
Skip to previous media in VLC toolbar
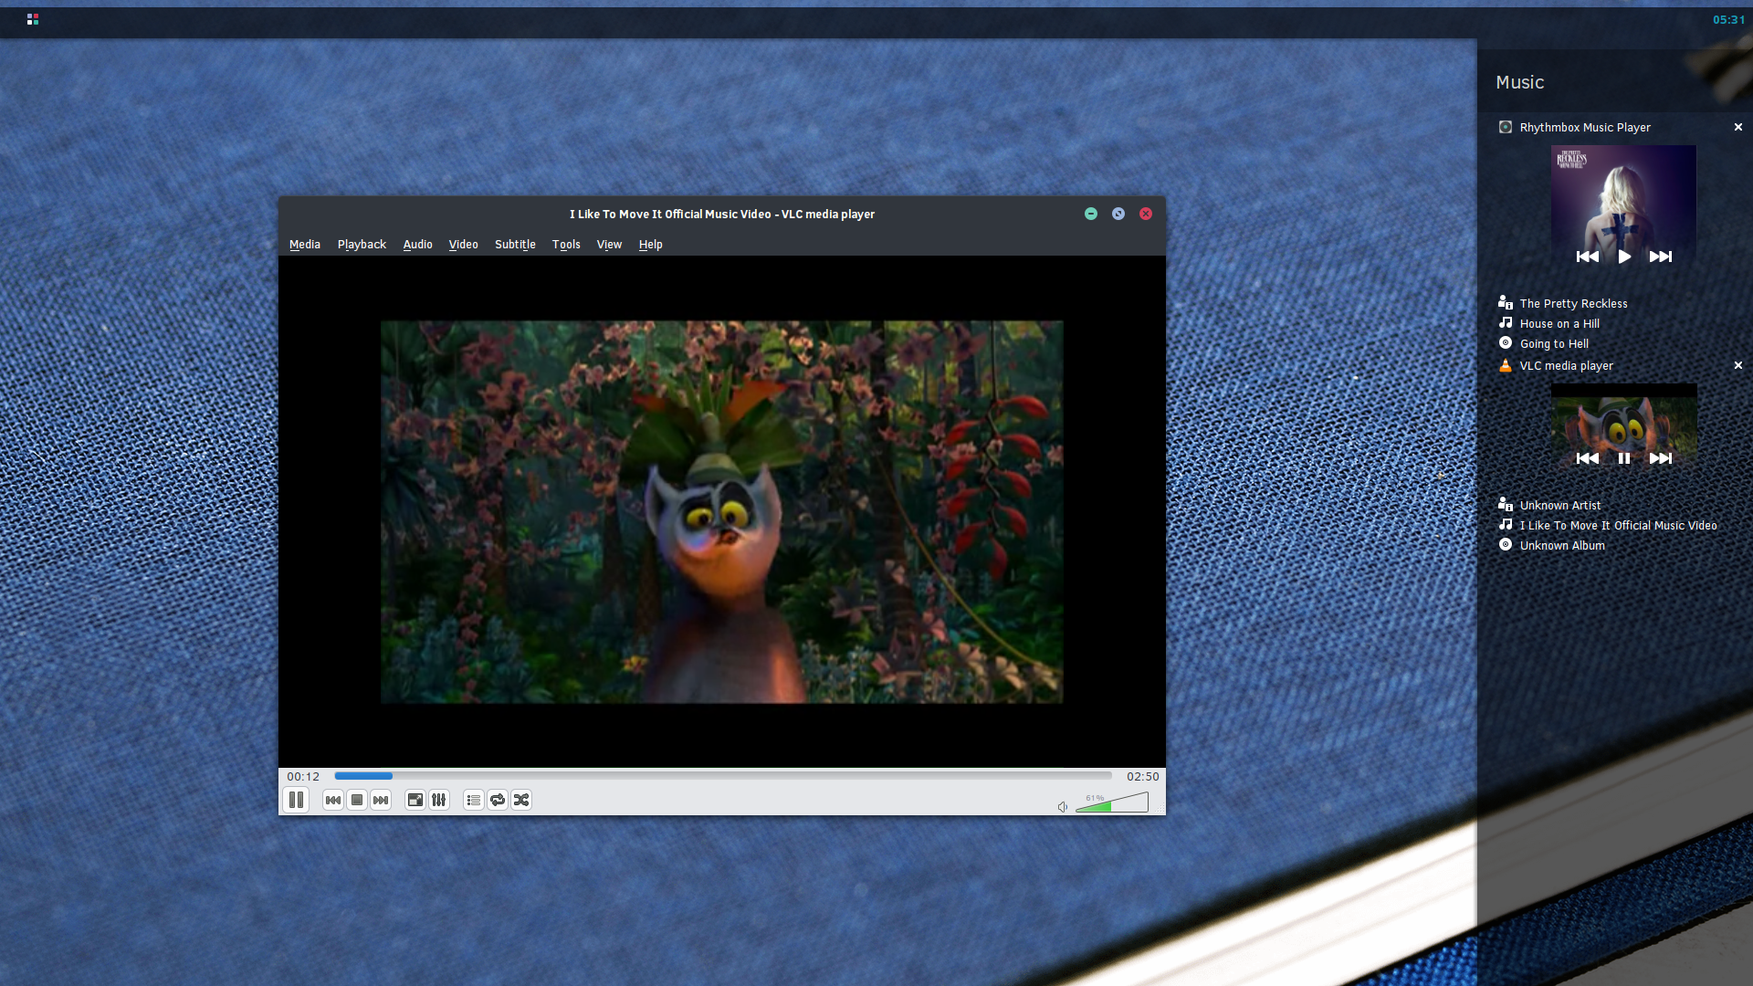click(333, 801)
